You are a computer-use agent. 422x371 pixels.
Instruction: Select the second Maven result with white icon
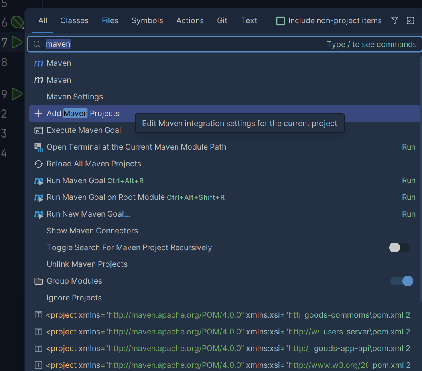click(224, 80)
